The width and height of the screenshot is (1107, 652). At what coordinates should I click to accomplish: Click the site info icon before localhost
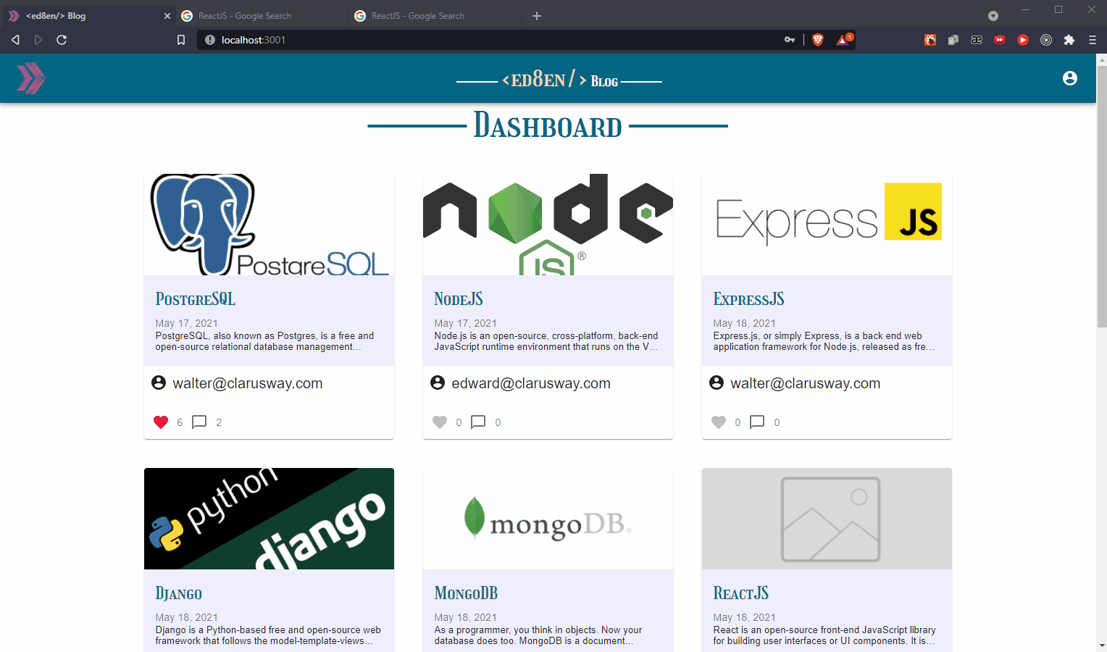point(210,40)
